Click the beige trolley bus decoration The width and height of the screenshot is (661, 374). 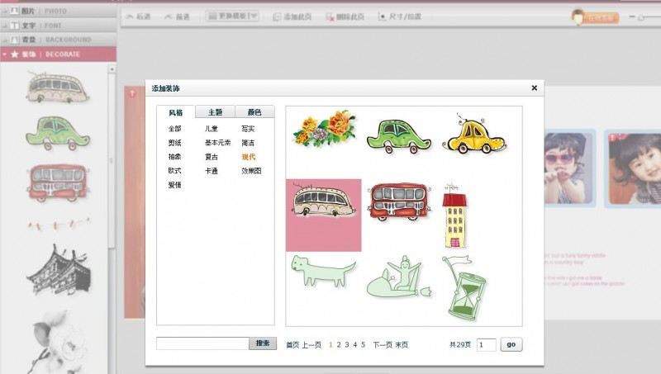pos(324,204)
